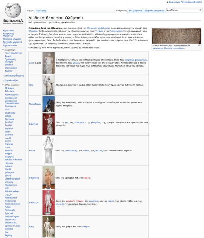This screenshot has height=238, width=204.
Task: Follow the Εστία link in table
Action: click(x=32, y=150)
